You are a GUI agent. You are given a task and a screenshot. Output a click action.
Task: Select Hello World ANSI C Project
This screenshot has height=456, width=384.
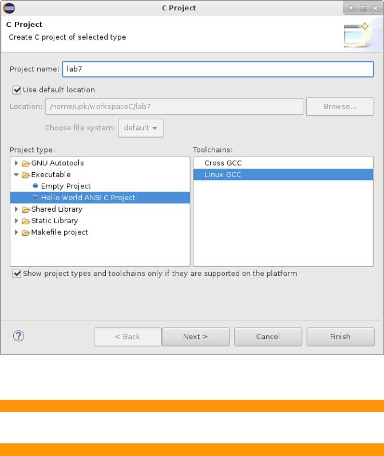click(88, 197)
